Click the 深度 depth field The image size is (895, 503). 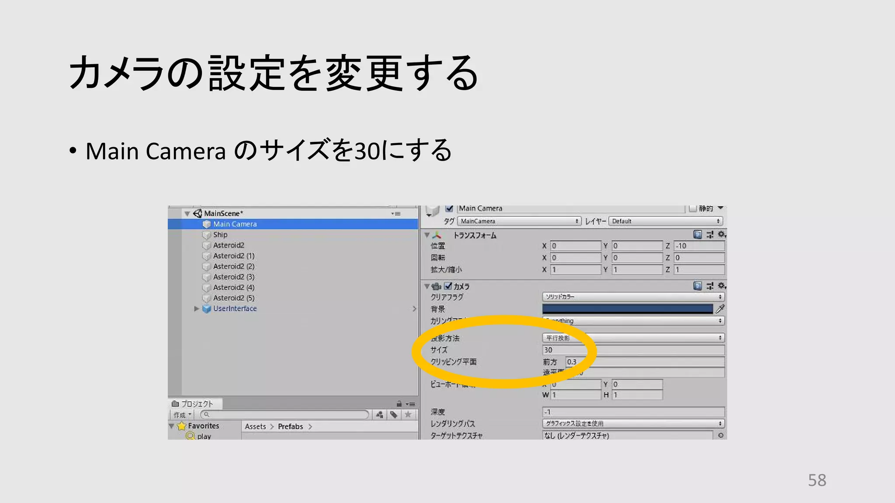(x=633, y=412)
